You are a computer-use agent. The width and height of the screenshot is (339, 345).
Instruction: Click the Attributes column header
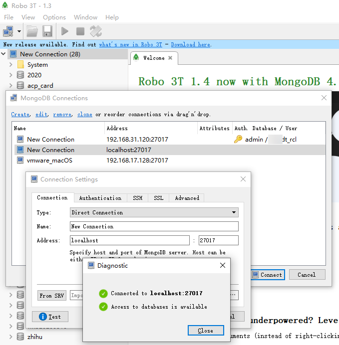point(215,128)
